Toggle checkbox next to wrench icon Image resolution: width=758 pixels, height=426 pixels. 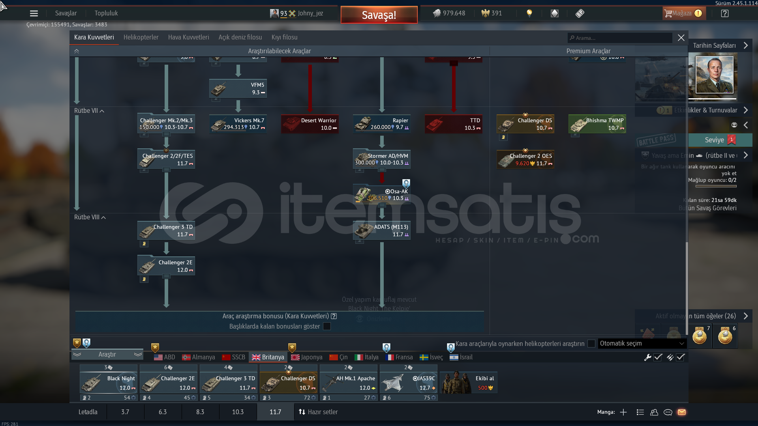[x=658, y=357]
